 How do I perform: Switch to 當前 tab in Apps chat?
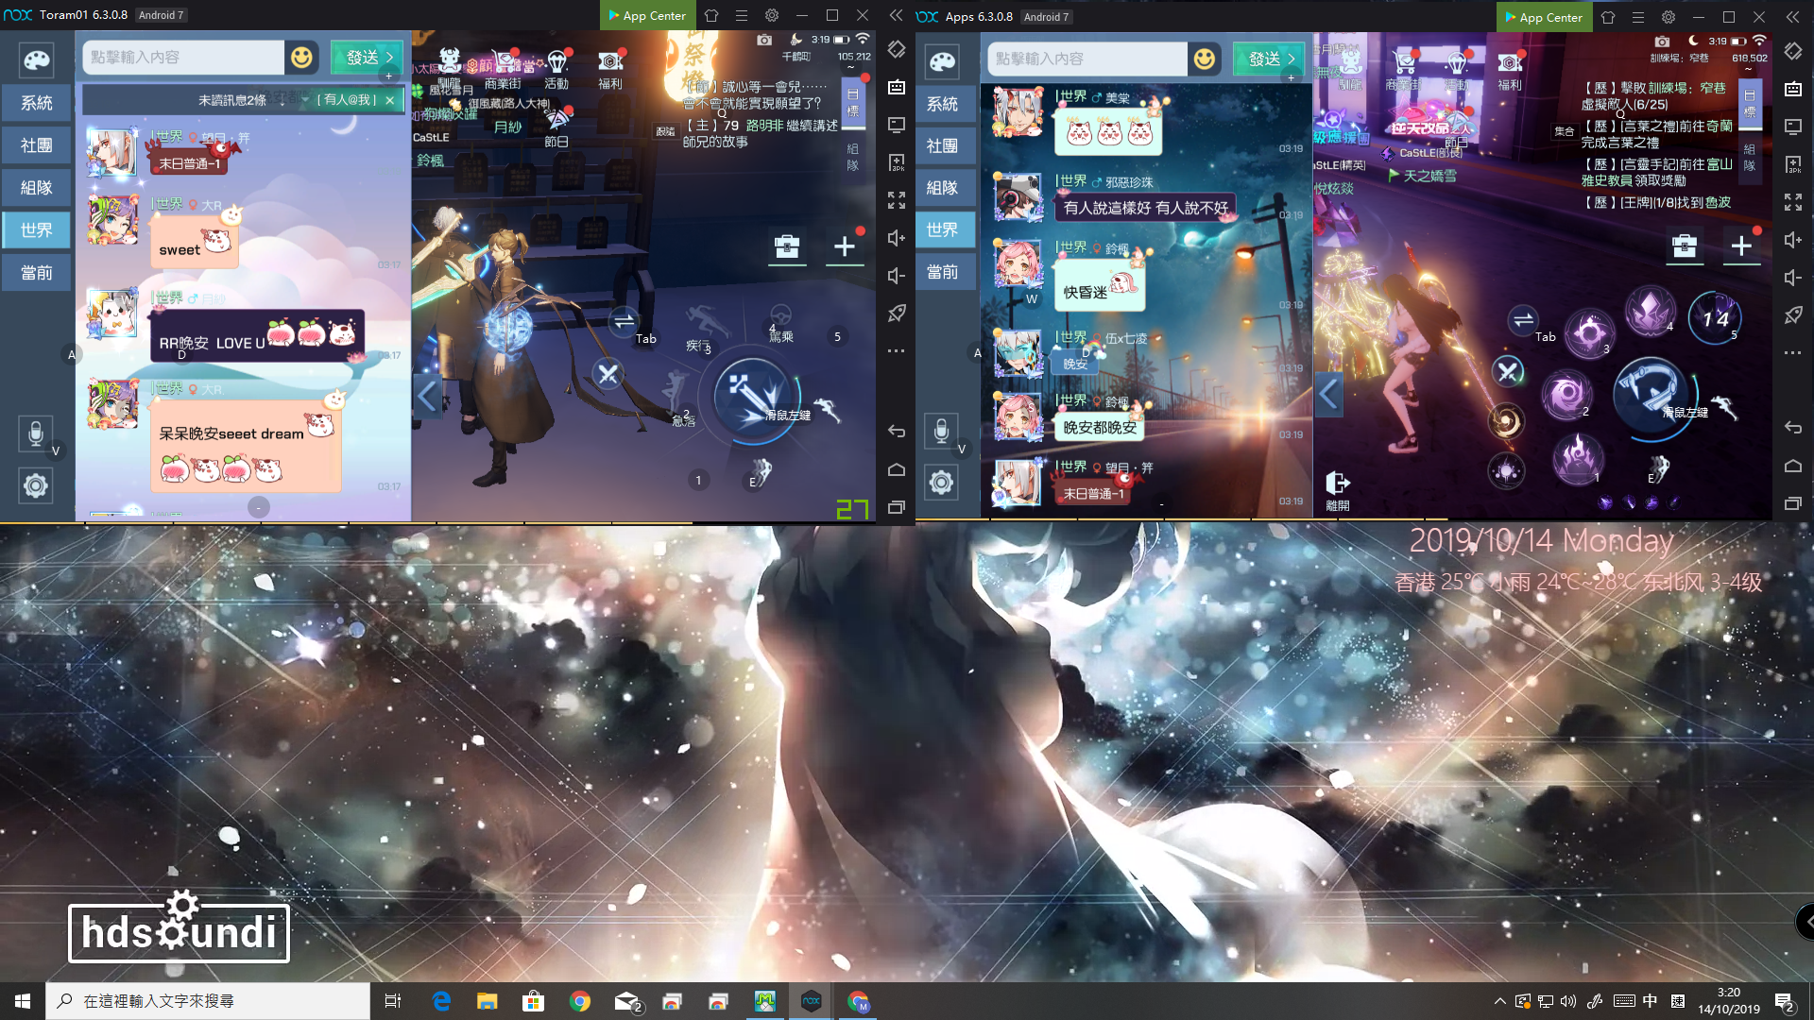[x=942, y=273]
